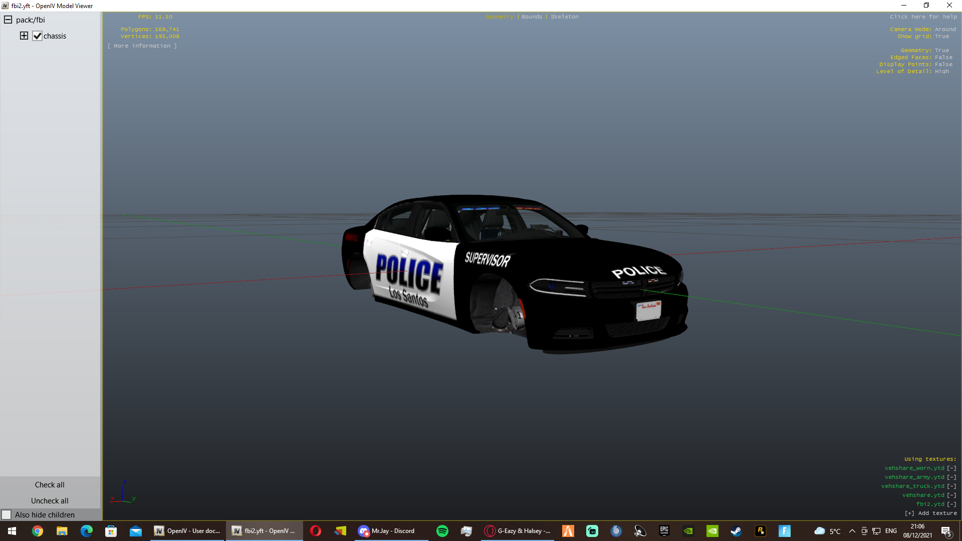Expand the chassis tree node
The image size is (962, 541).
click(24, 36)
